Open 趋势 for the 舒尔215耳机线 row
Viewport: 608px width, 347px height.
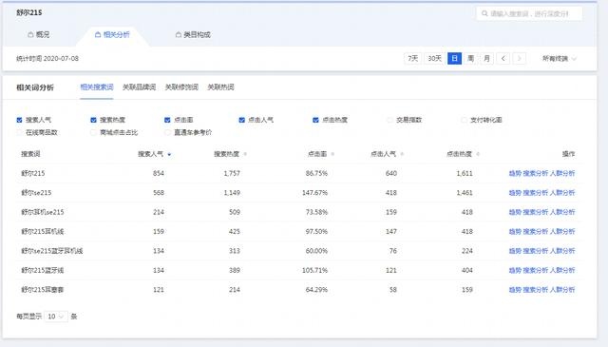tap(515, 231)
